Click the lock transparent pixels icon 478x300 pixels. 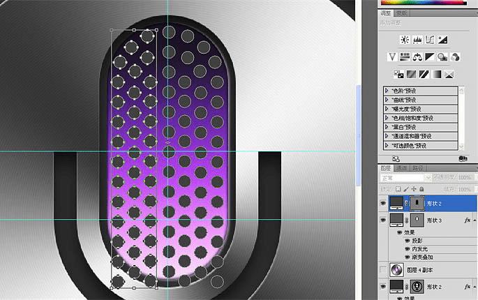(398, 189)
